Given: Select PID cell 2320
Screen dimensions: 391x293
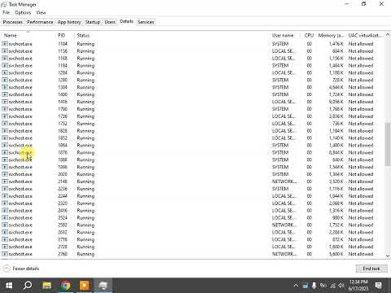Looking at the screenshot, I should click(63, 203).
